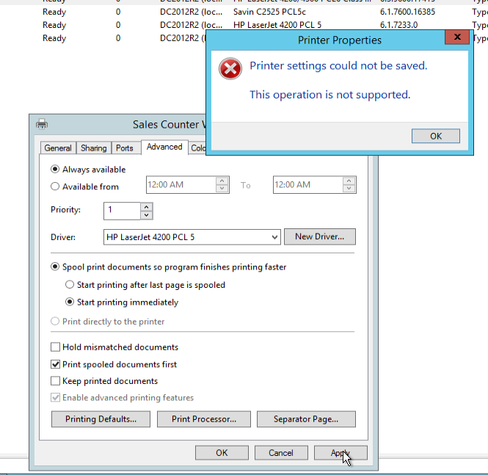Click driver version 6.1.7600.16385 cell

point(407,12)
